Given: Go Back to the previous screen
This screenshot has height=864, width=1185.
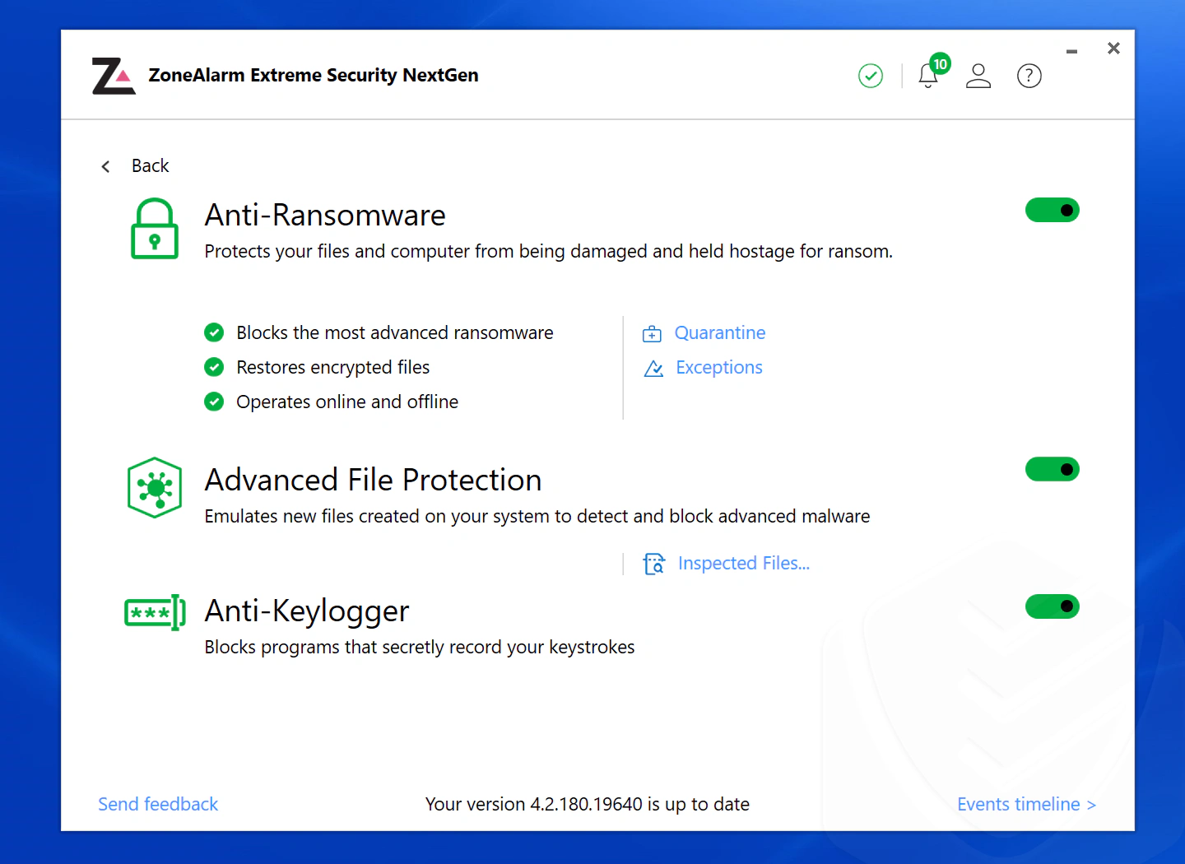Looking at the screenshot, I should coord(150,166).
